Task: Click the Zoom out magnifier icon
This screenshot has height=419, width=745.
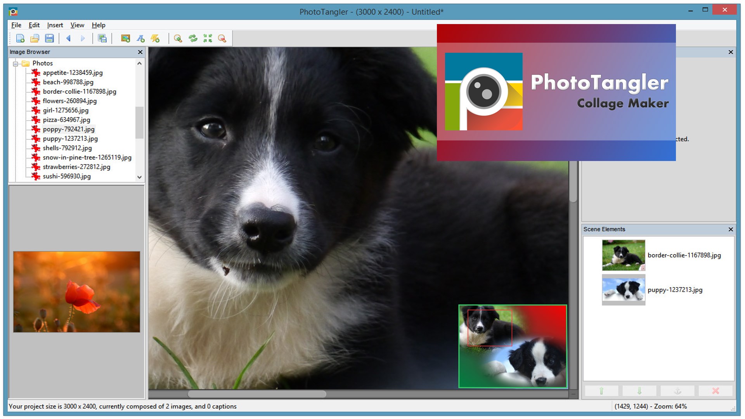Action: click(x=222, y=38)
